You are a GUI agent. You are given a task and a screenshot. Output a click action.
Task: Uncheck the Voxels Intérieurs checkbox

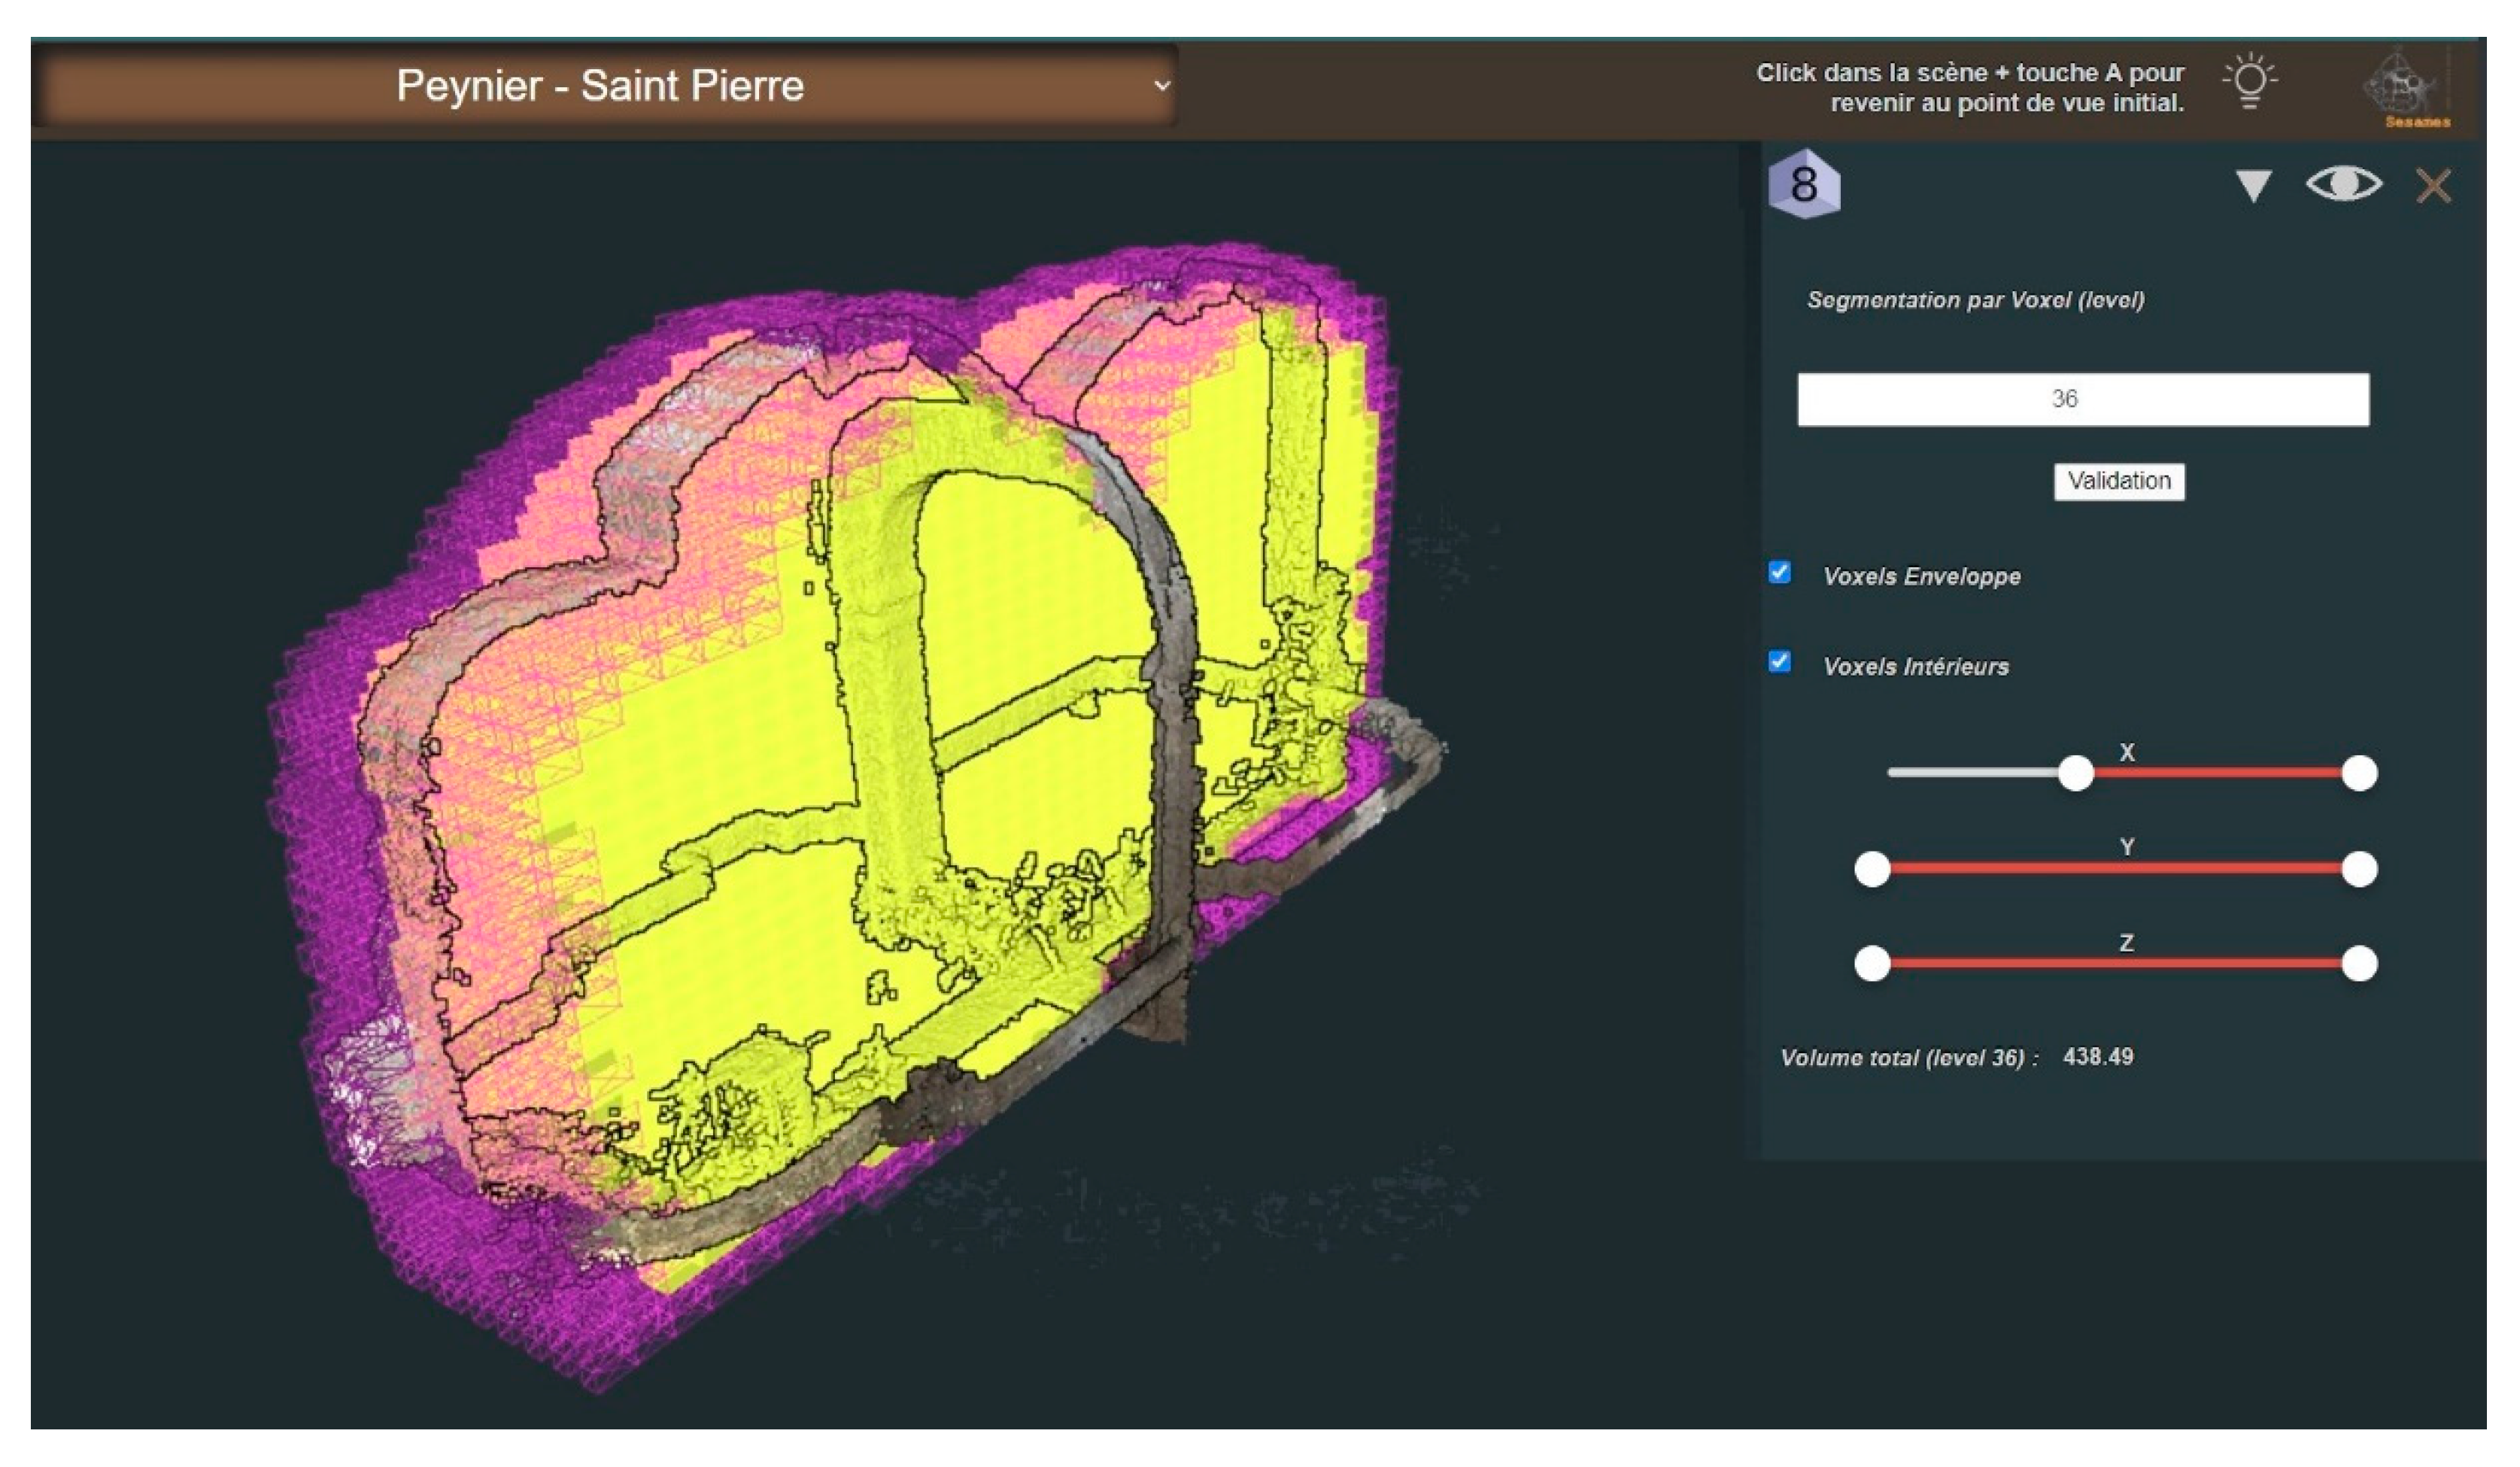1779,662
